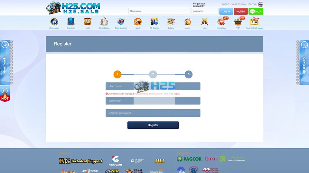Click the VIP crown icon
Viewport: 309px width, 173px height.
click(238, 22)
